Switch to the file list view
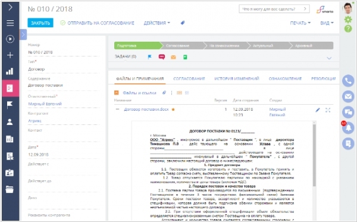 click(x=180, y=93)
